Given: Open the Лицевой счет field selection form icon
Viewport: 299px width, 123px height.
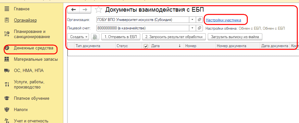Looking at the screenshot, I should (199, 28).
